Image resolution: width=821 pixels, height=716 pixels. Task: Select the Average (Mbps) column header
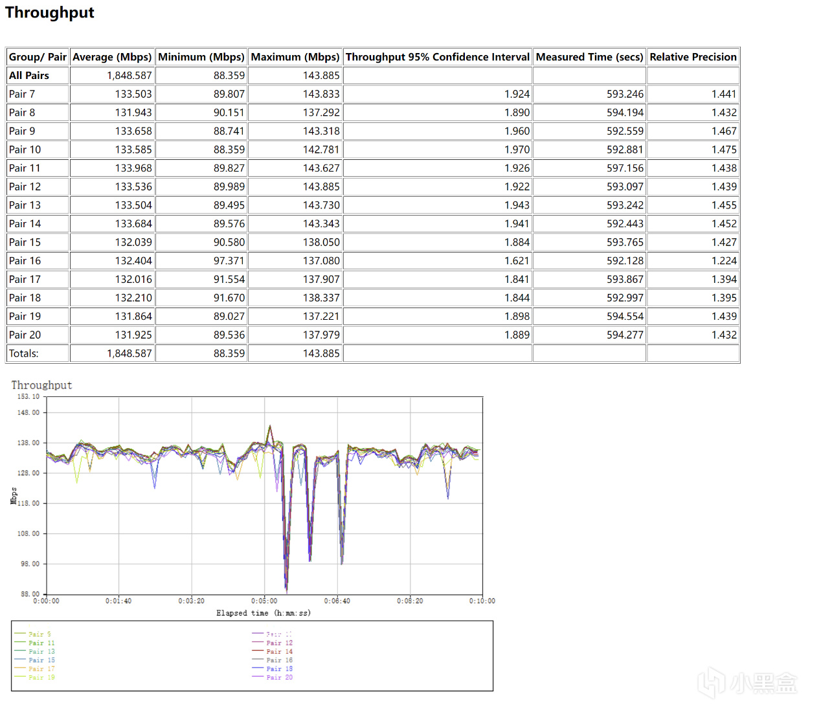point(112,57)
